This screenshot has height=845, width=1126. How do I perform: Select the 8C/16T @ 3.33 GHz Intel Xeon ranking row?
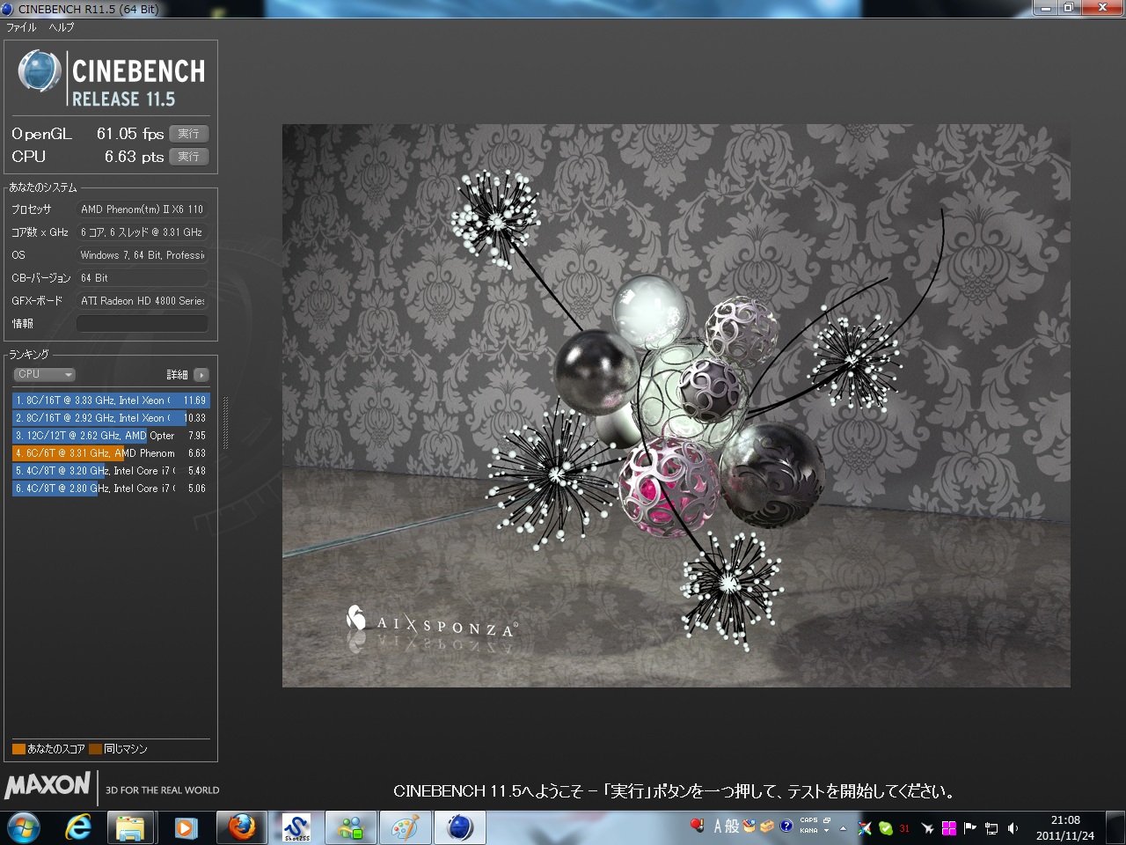pyautogui.click(x=111, y=400)
